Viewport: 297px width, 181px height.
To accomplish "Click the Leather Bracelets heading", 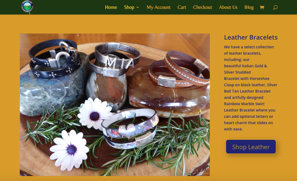I will (x=251, y=37).
